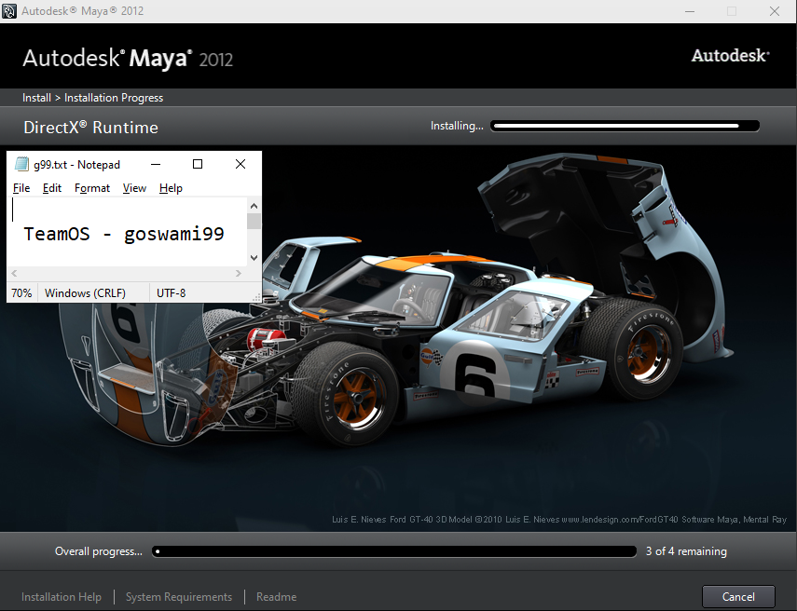The image size is (797, 611).
Task: Maximize the g99.txt Notepad window
Action: click(x=198, y=164)
